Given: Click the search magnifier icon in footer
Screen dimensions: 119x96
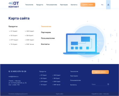Looking at the screenshot, I should click(108, 84).
